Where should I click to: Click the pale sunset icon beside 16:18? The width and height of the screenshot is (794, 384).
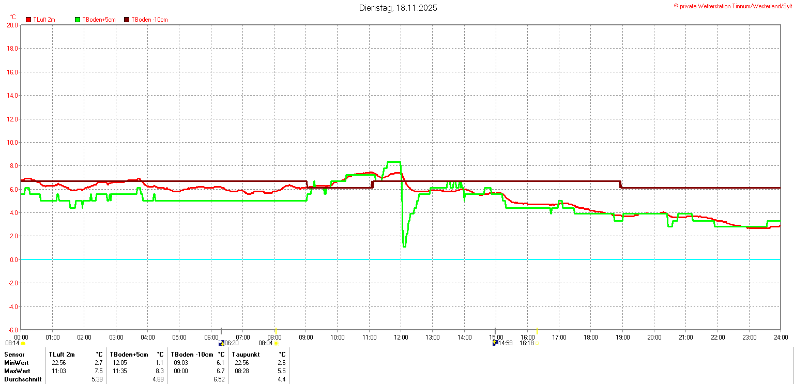[537, 343]
